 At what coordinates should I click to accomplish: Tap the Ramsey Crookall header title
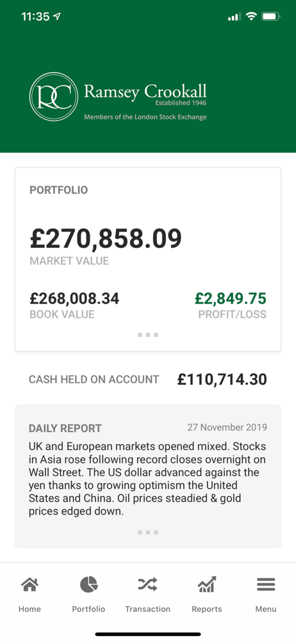[145, 91]
